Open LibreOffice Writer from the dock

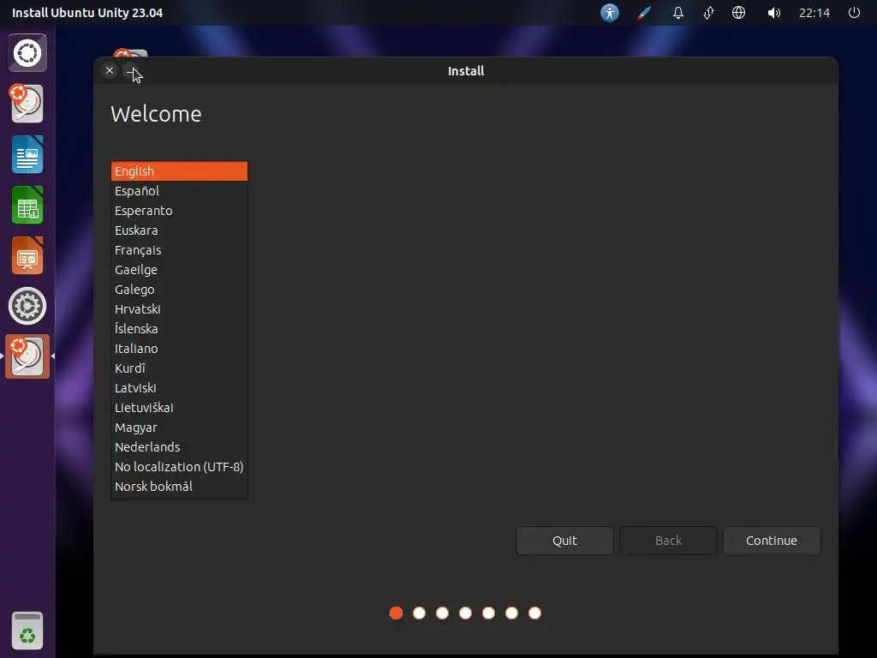click(x=27, y=154)
